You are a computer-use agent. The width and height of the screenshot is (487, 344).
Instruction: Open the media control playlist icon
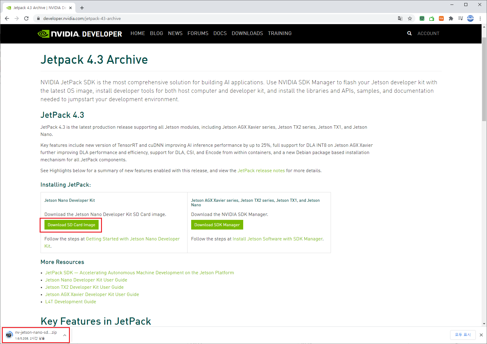[x=460, y=18]
